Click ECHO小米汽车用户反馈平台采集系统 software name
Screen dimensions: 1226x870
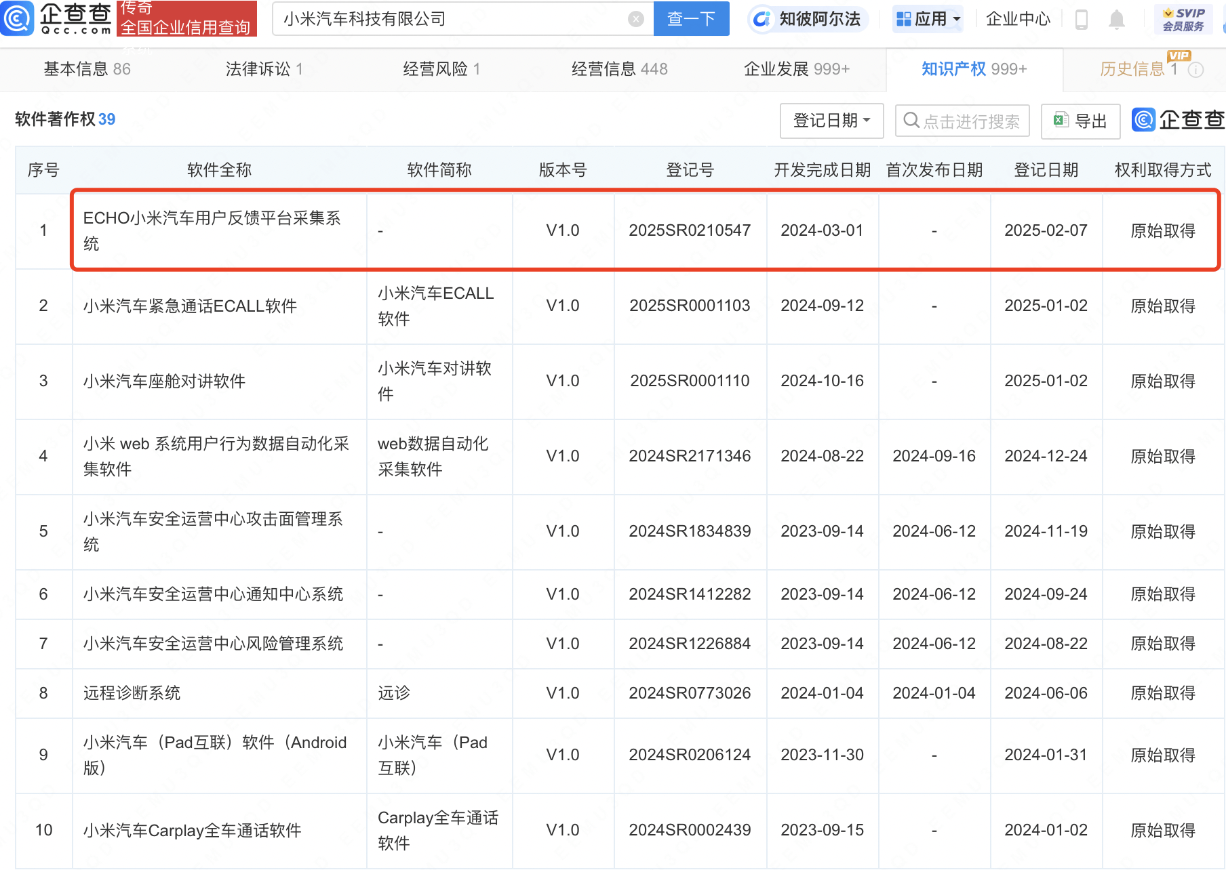212,231
